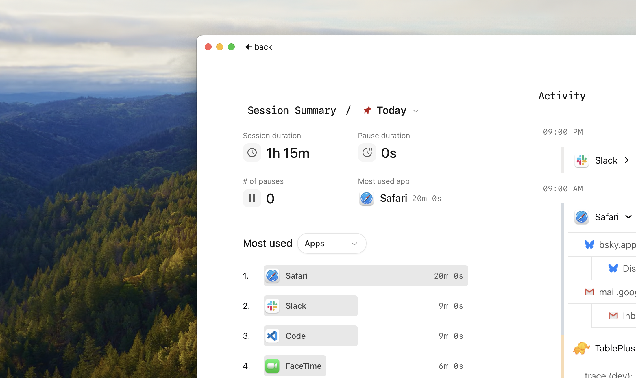The width and height of the screenshot is (636, 378).
Task: Click the Slack icon in Most used list
Action: [x=272, y=306]
